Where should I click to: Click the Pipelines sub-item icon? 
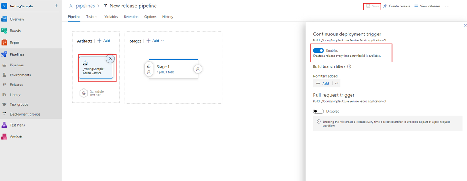click(4, 65)
